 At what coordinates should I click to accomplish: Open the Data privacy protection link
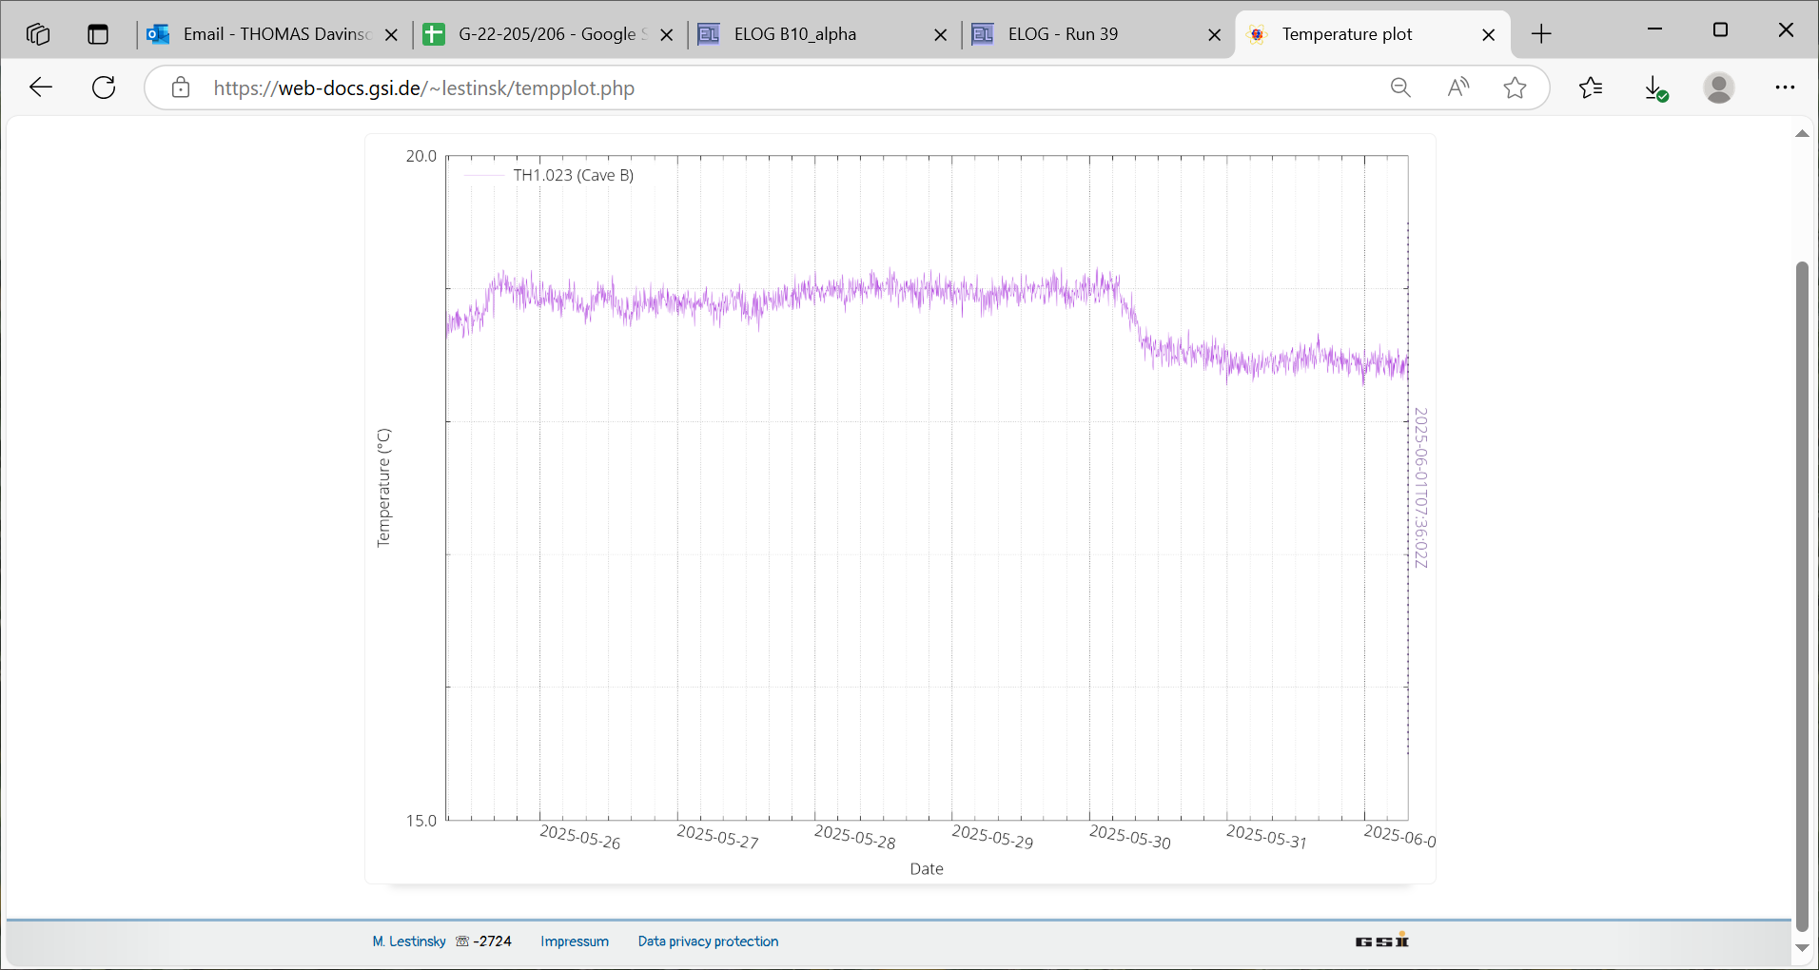708,941
